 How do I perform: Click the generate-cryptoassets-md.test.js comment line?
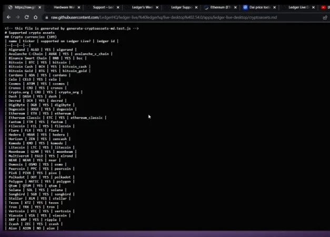(72, 28)
